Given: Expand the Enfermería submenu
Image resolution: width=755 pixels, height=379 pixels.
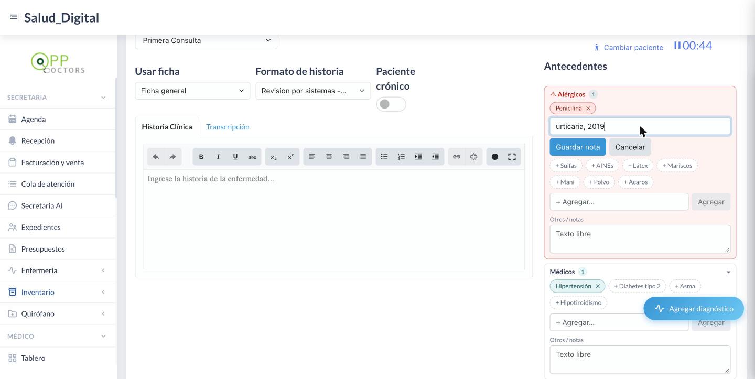Looking at the screenshot, I should (x=103, y=270).
